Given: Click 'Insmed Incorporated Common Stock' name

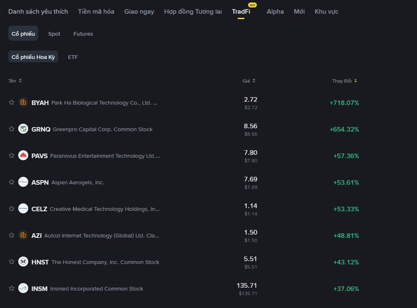Looking at the screenshot, I should 96,289.
